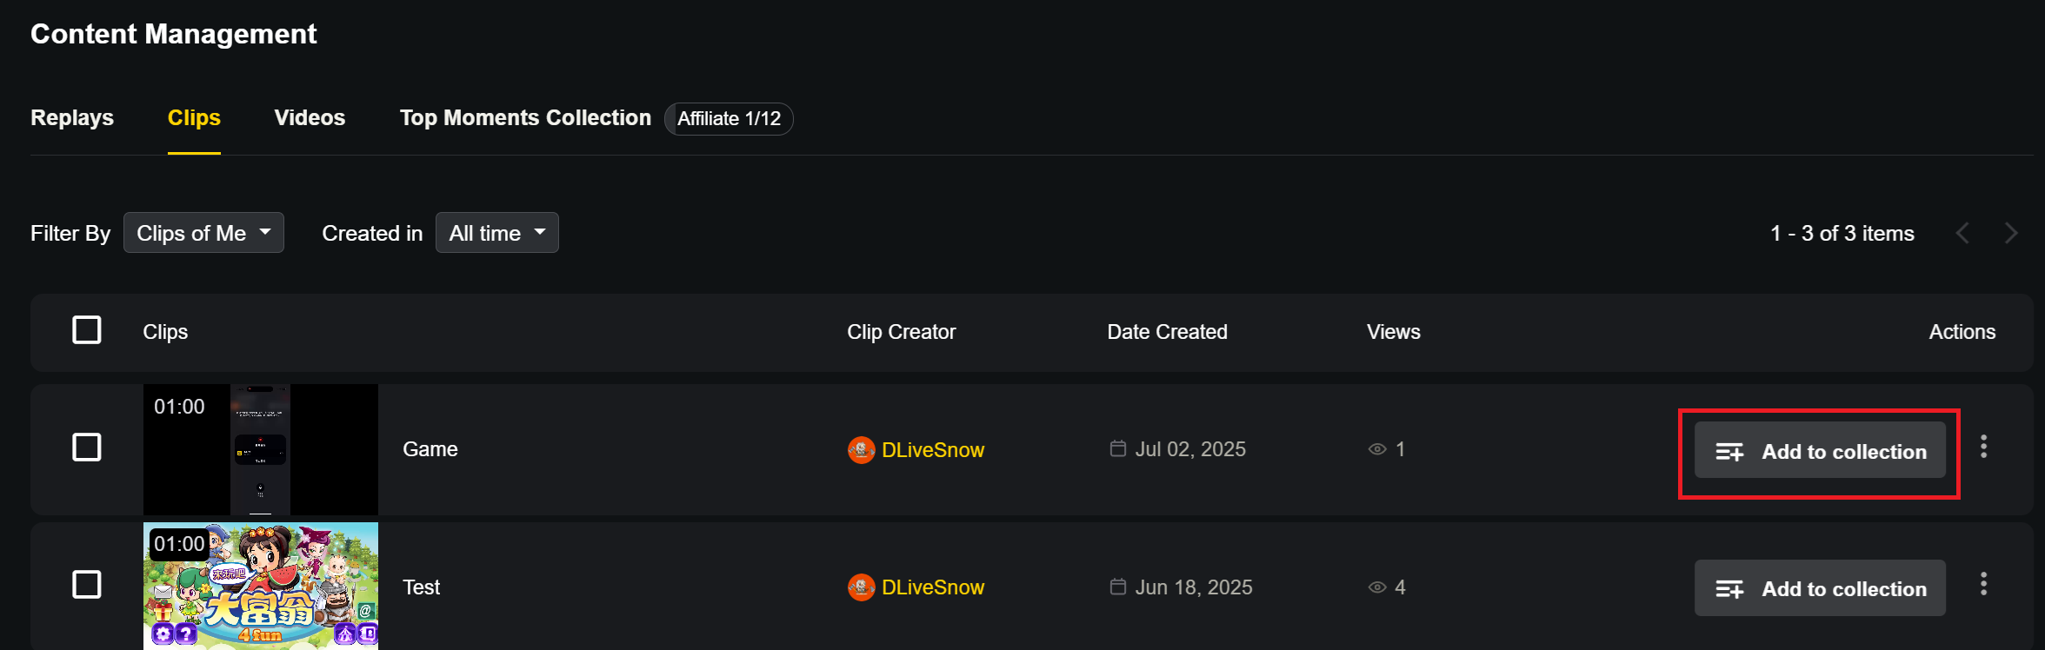Open three-dot menu for Game clip

click(x=1983, y=447)
